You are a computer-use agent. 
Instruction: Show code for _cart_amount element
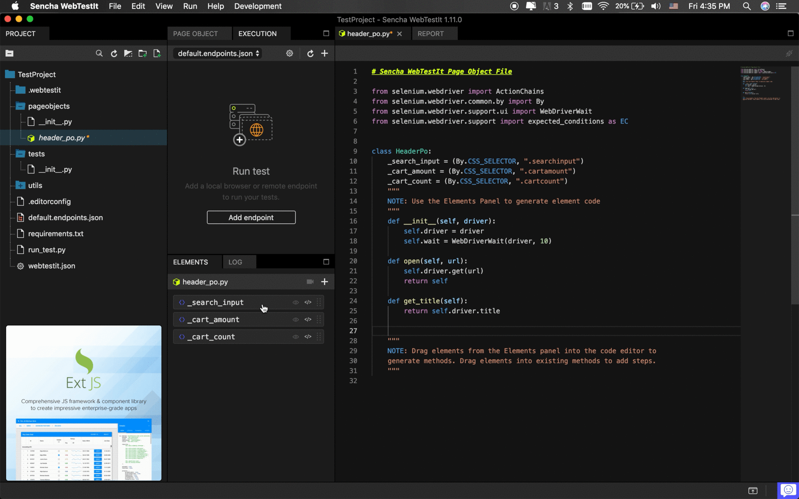[x=308, y=319]
